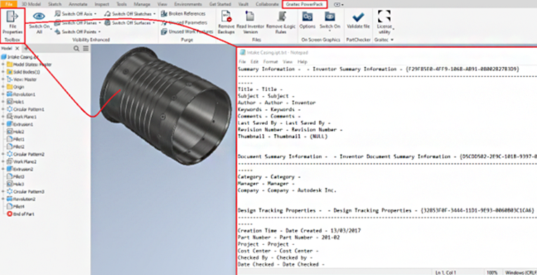Click the model browser search magnifier

coord(77,49)
